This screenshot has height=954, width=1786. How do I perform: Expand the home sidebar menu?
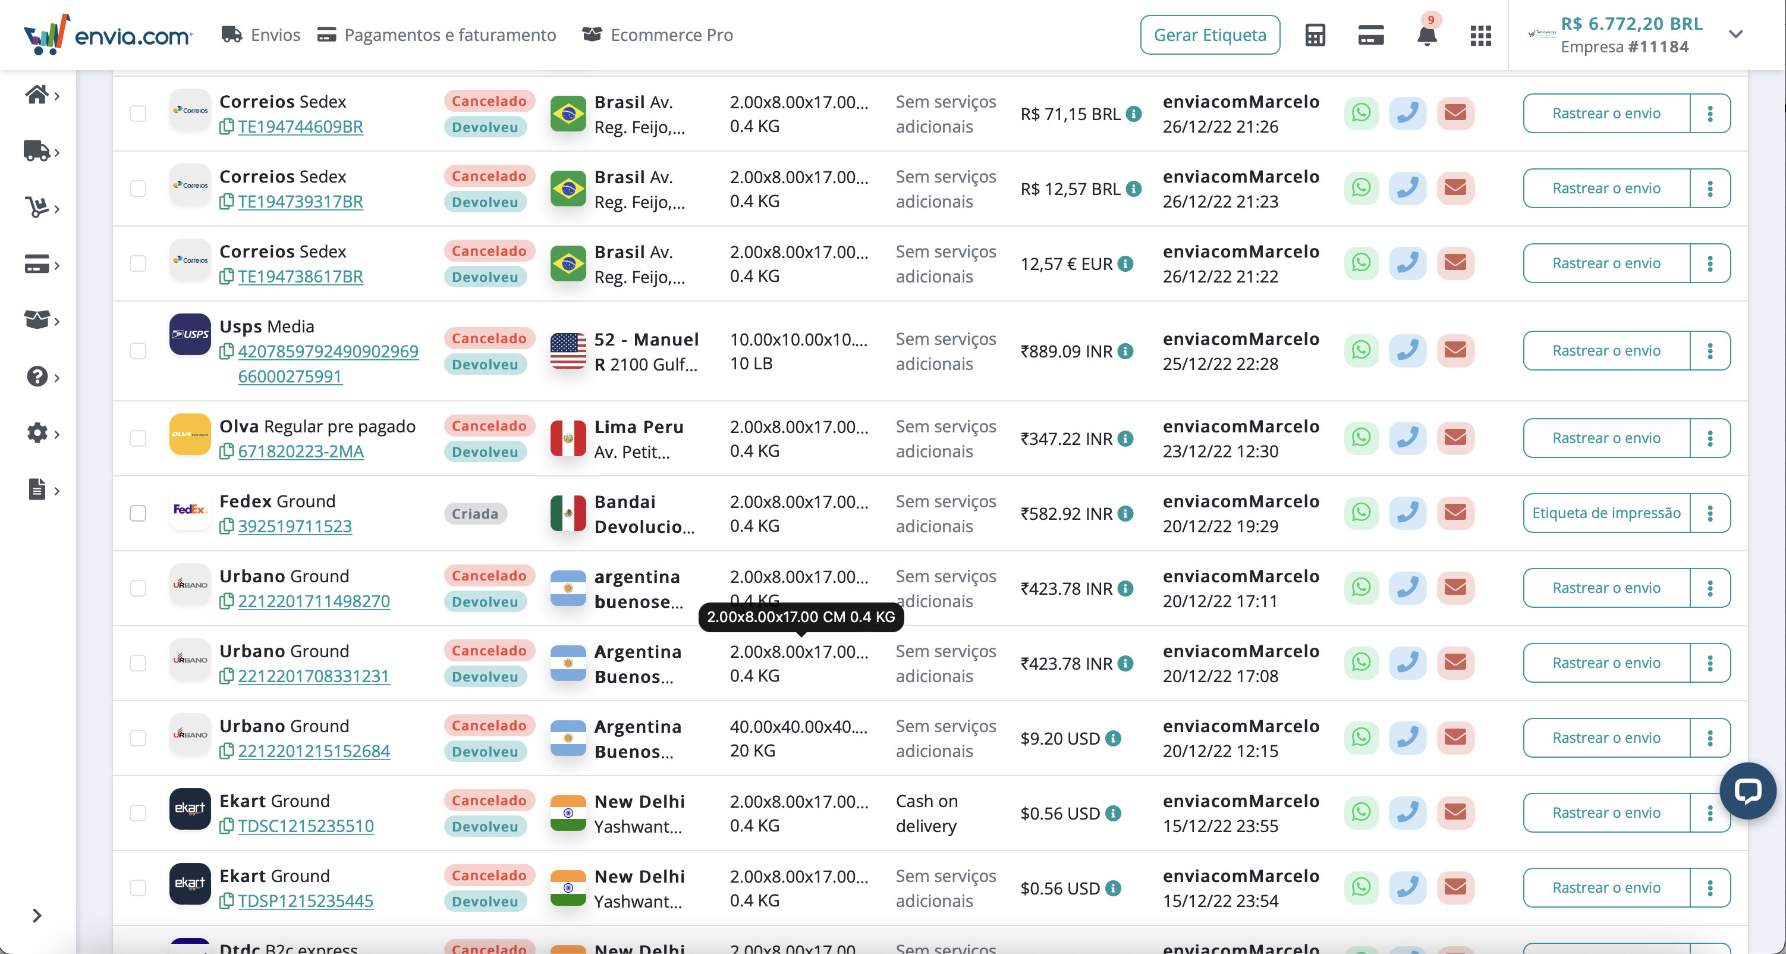click(42, 95)
